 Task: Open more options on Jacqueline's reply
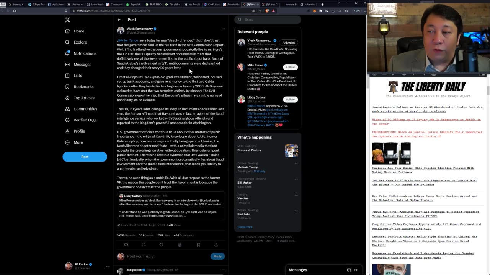click(x=223, y=270)
